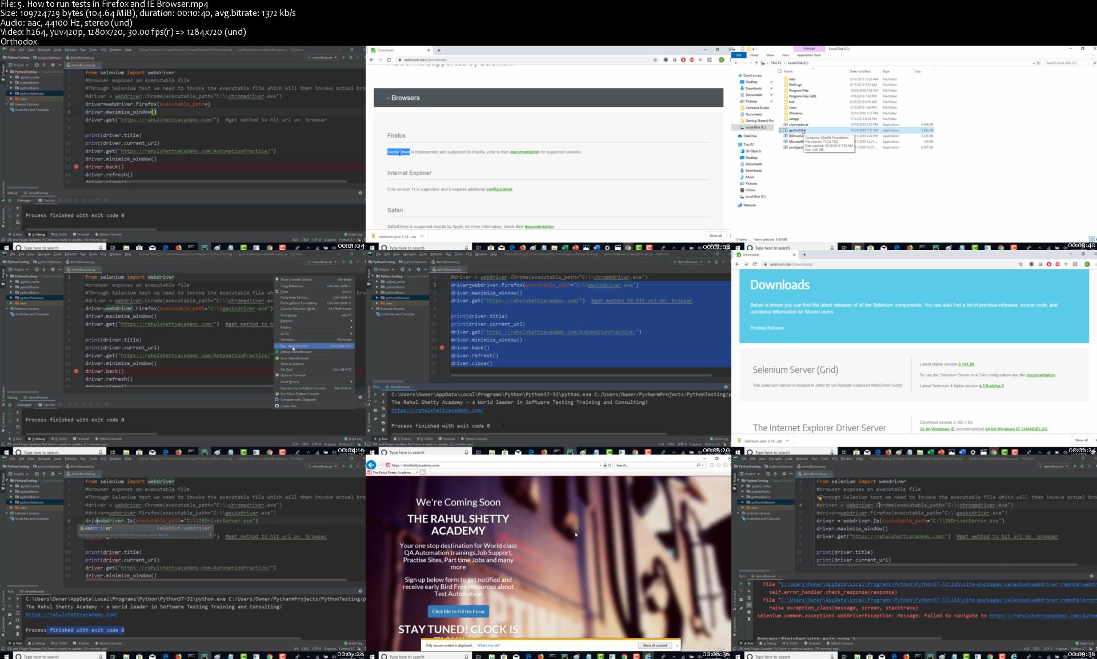Click the Edge taskbar icon in the 00:02:08 frame

click(x=512, y=248)
